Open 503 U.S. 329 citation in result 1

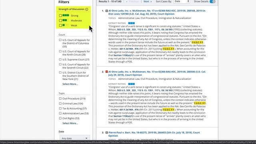point(124,30)
